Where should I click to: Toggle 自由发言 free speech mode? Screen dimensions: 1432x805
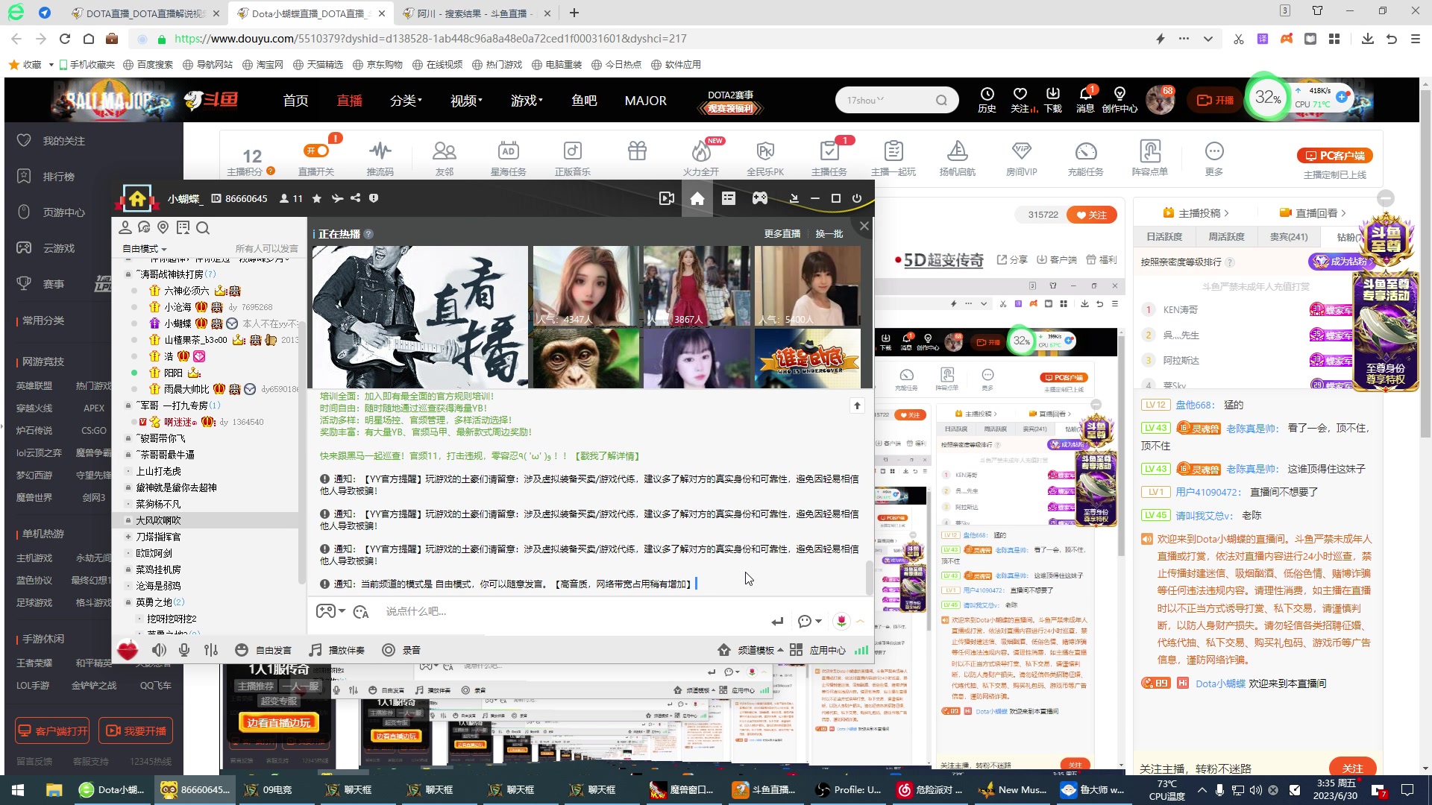tap(263, 650)
